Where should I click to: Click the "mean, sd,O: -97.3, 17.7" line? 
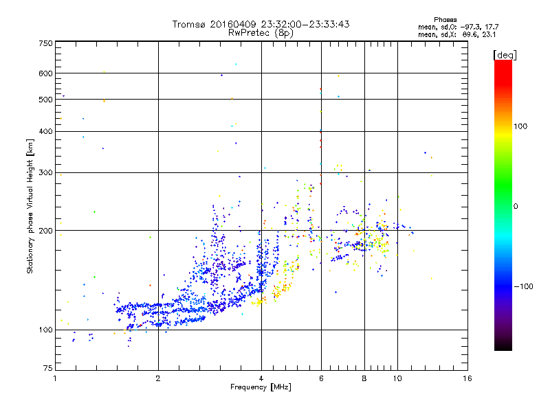tap(458, 27)
